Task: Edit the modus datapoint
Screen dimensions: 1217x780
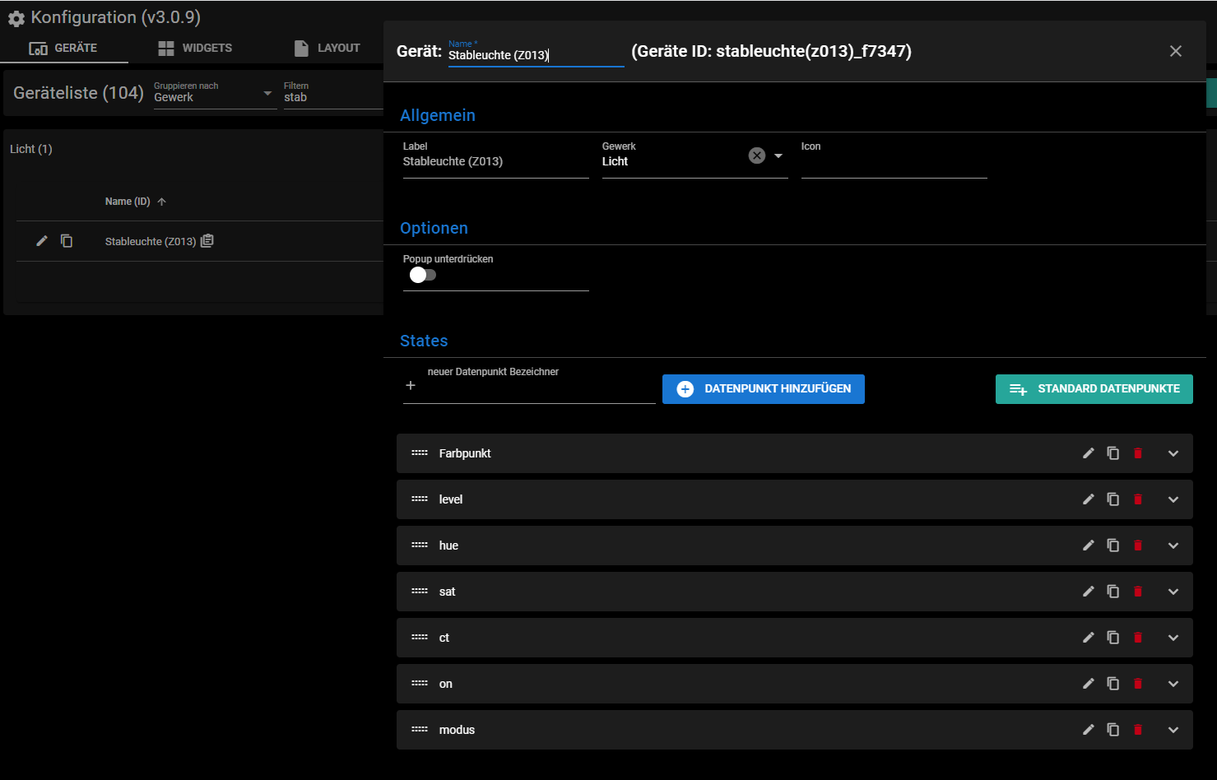Action: click(x=1089, y=730)
